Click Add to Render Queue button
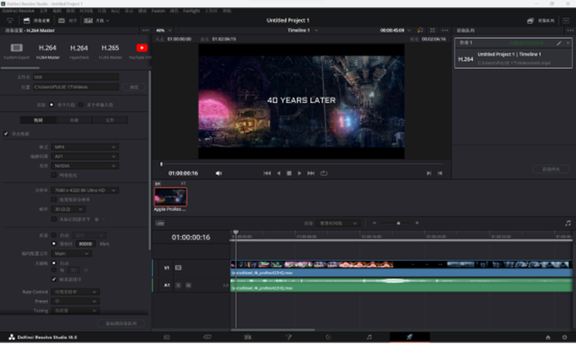Viewport: 576px width, 344px height. (121, 323)
